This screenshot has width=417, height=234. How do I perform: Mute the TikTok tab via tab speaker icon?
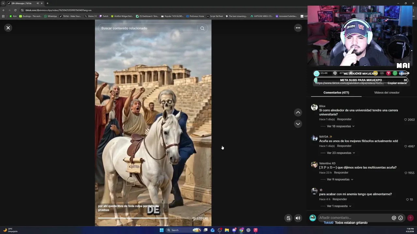coord(37,3)
